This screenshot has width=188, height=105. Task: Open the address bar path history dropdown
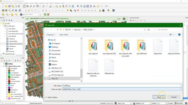[145, 30]
